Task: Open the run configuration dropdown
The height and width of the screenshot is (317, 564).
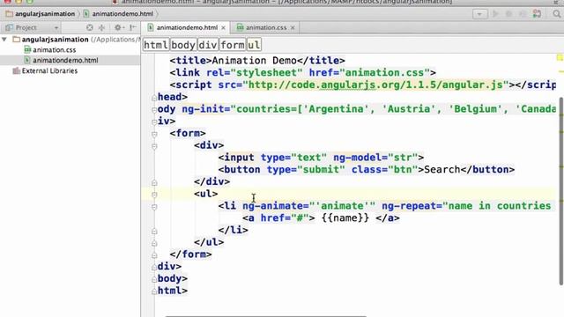Action: pos(479,14)
